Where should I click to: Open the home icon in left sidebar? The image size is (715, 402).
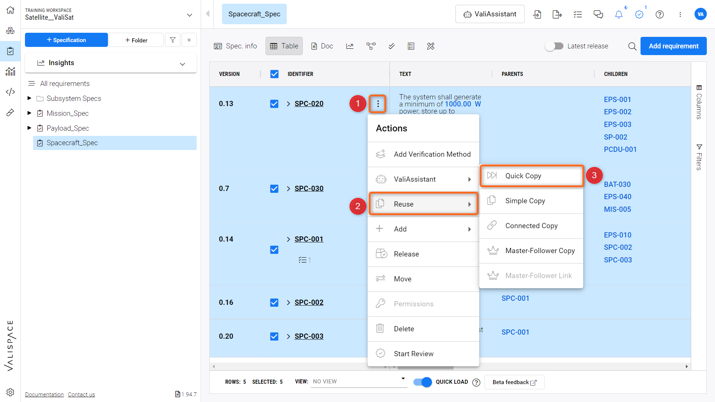click(10, 10)
